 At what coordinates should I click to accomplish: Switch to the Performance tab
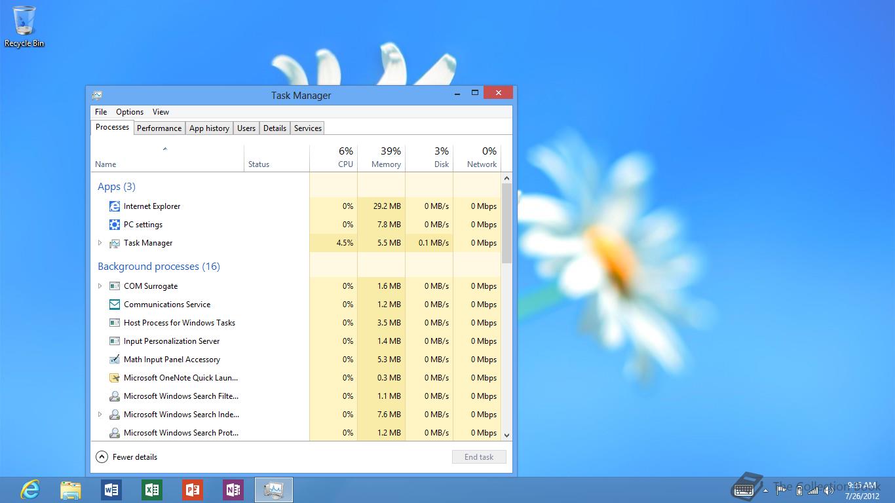point(159,128)
